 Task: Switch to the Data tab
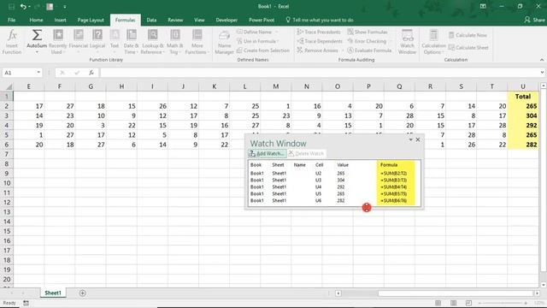(x=151, y=20)
